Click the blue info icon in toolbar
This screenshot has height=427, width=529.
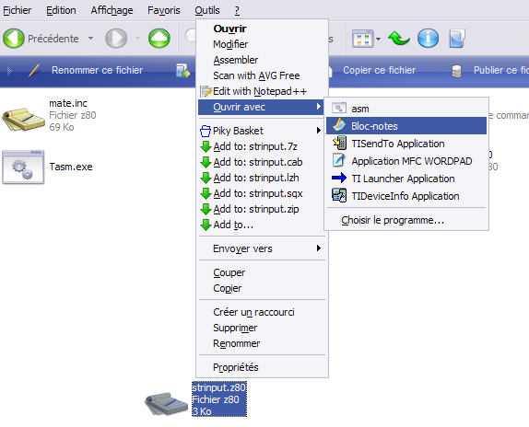tap(428, 38)
